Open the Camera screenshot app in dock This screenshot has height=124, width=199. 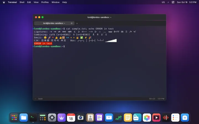80,118
